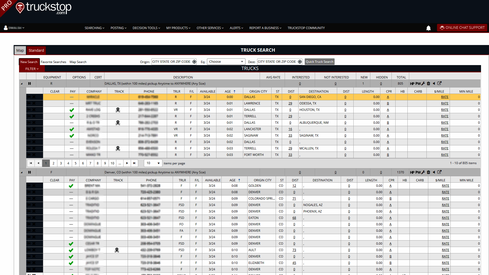
Task: Go to last page of Dallas results
Action: [x=134, y=163]
